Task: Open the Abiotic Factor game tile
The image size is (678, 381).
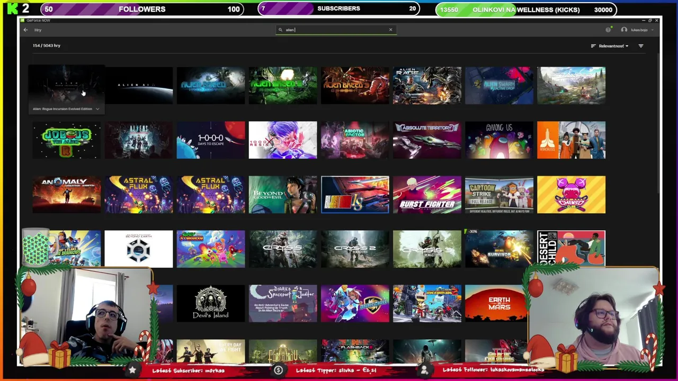Action: 355,140
